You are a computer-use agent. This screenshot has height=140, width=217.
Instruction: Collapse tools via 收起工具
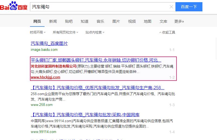pyautogui.click(x=167, y=32)
